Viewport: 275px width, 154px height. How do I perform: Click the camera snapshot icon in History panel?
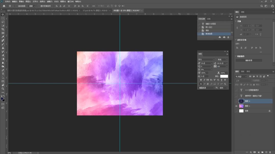(224, 37)
